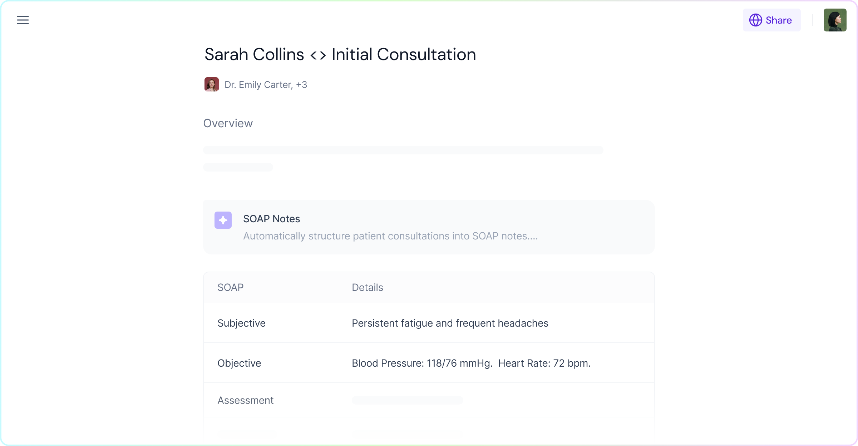858x446 pixels.
Task: Select the Assessment row label
Action: point(245,401)
